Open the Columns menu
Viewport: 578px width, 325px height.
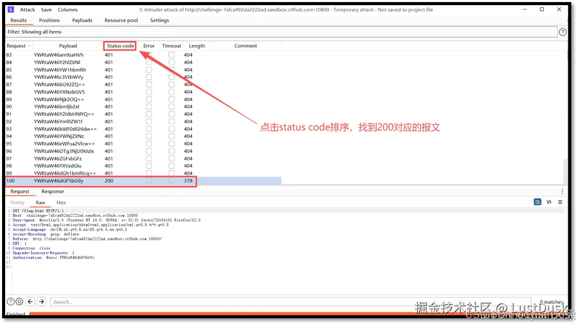coord(68,10)
